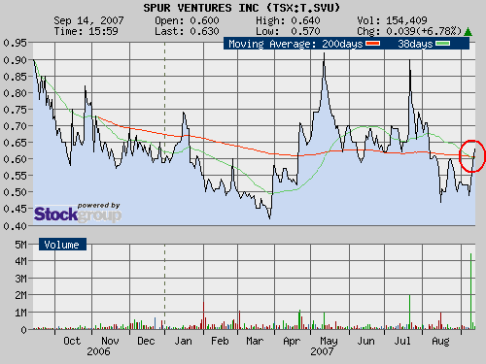
Task: Click the red volume spike in late January
Action: [203, 315]
